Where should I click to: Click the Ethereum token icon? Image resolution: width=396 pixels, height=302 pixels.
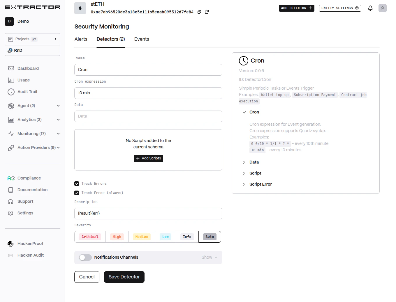click(x=80, y=8)
